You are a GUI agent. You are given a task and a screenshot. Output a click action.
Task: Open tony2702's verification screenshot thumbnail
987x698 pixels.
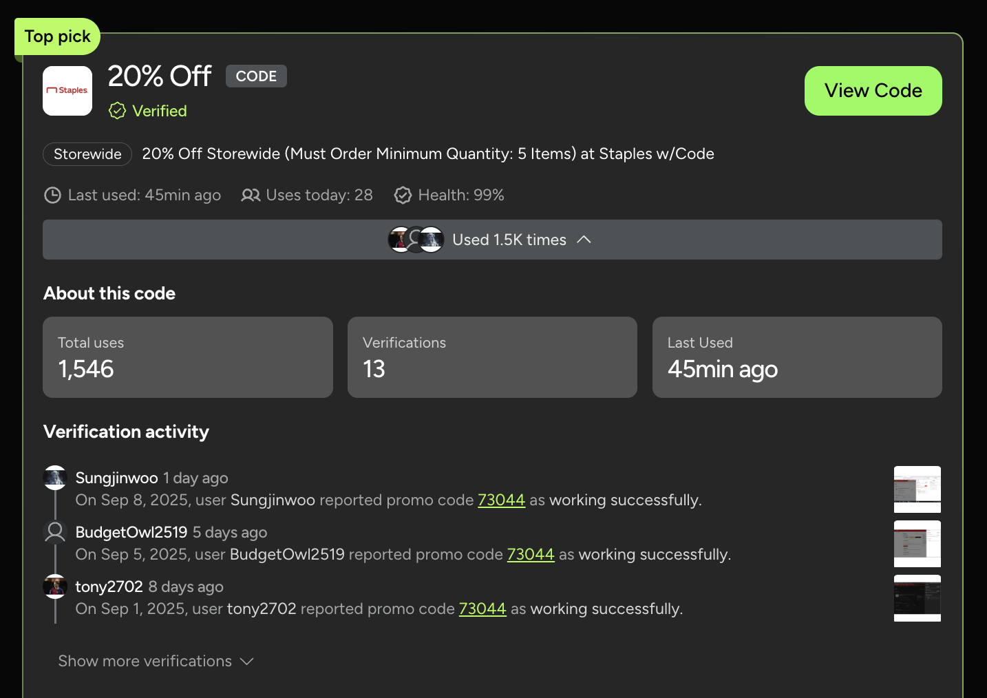tap(917, 598)
